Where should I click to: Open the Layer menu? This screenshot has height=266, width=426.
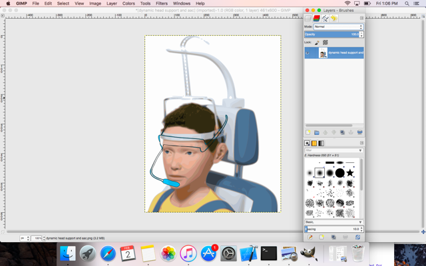click(112, 3)
